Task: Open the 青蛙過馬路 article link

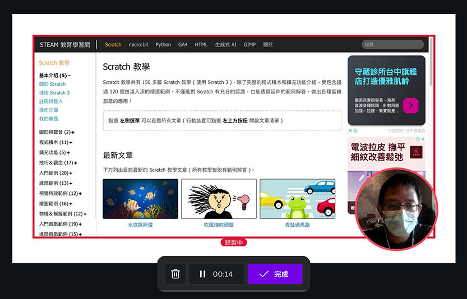Action: (298, 225)
